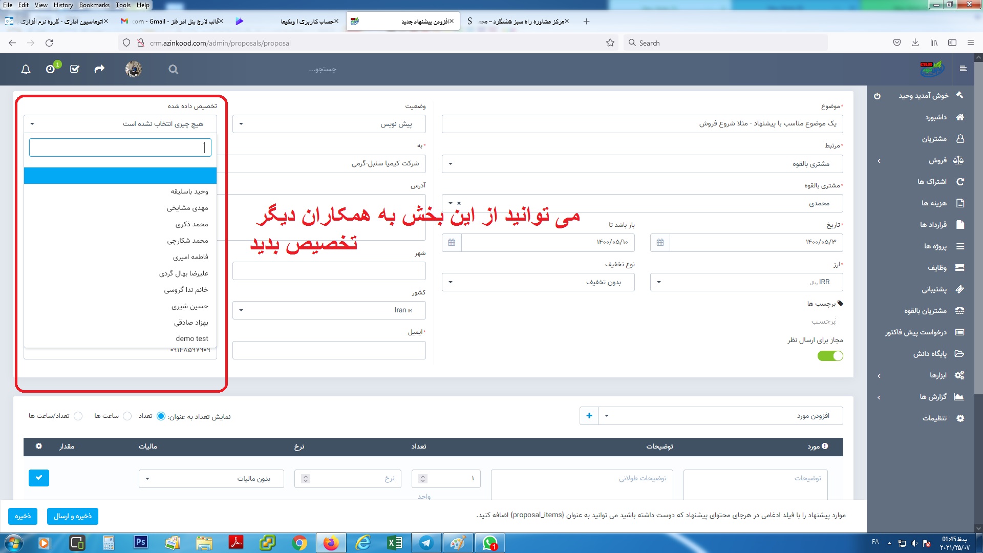Open the کشور country dropdown showing Iran
This screenshot has width=983, height=553.
coord(329,310)
